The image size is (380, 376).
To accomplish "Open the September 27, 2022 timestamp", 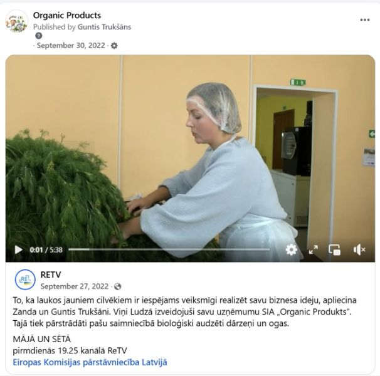I will 75,286.
